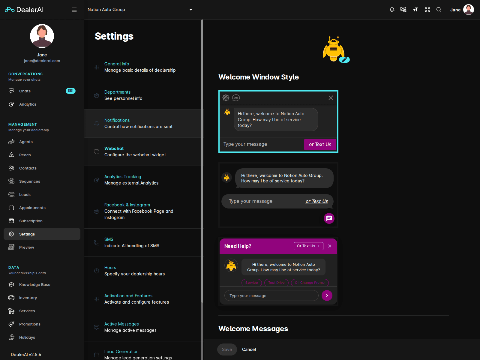Open search with the magnifier icon
The image size is (480, 360).
click(439, 10)
